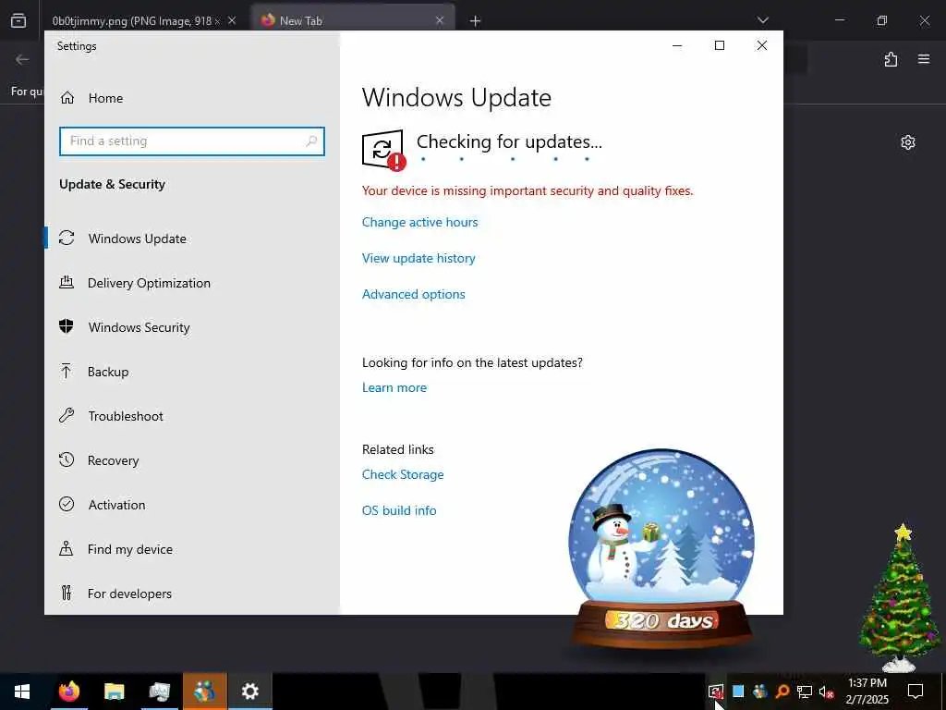Open Recovery settings
This screenshot has height=710, width=946.
tap(113, 460)
